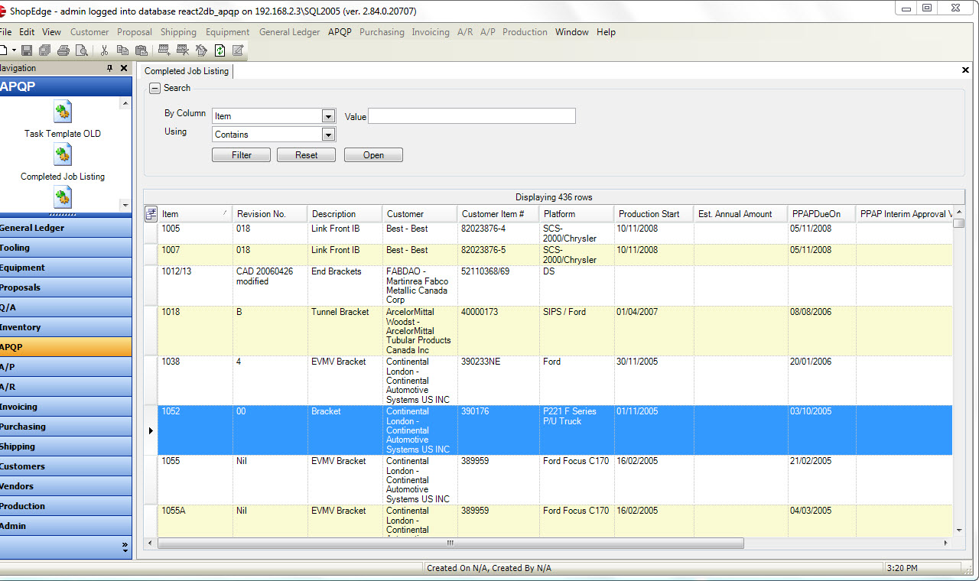Click the horizontal scrollbar thumb
The width and height of the screenshot is (979, 581).
450,543
